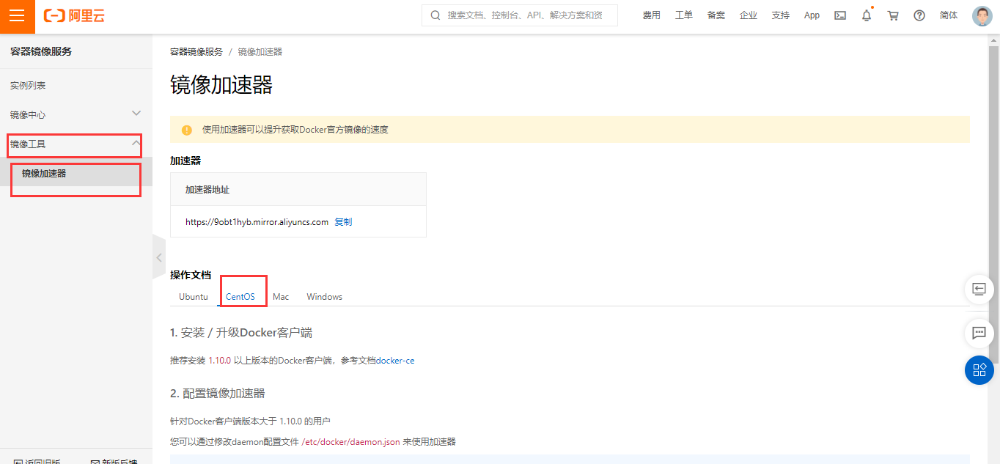
Task: Click the floating side panel collapse icon
Action: (979, 289)
